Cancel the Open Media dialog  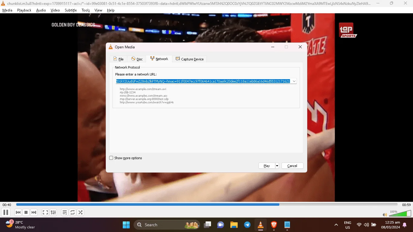(x=292, y=166)
